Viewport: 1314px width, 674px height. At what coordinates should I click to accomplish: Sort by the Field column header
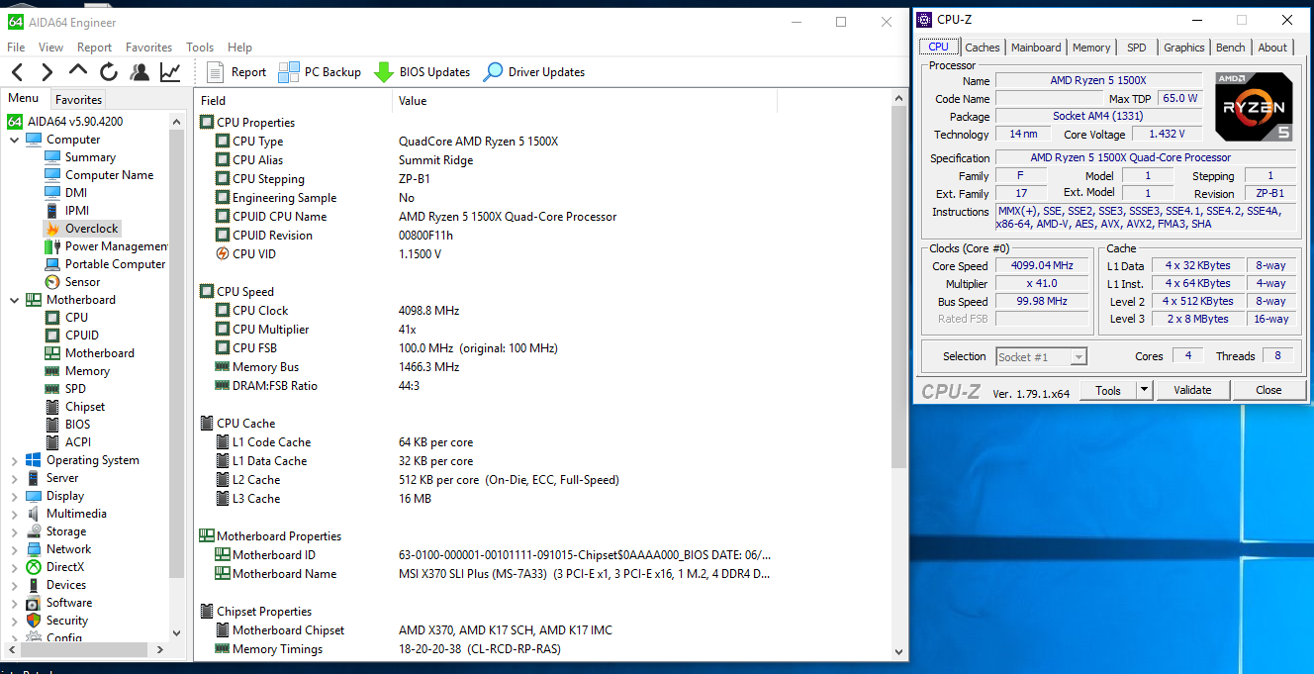click(x=294, y=100)
